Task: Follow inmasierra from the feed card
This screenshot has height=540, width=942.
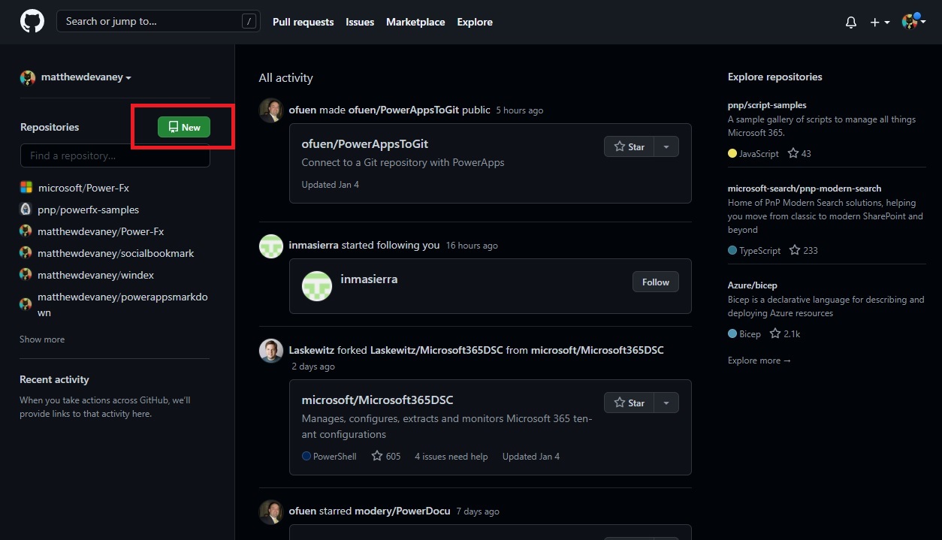Action: 655,282
